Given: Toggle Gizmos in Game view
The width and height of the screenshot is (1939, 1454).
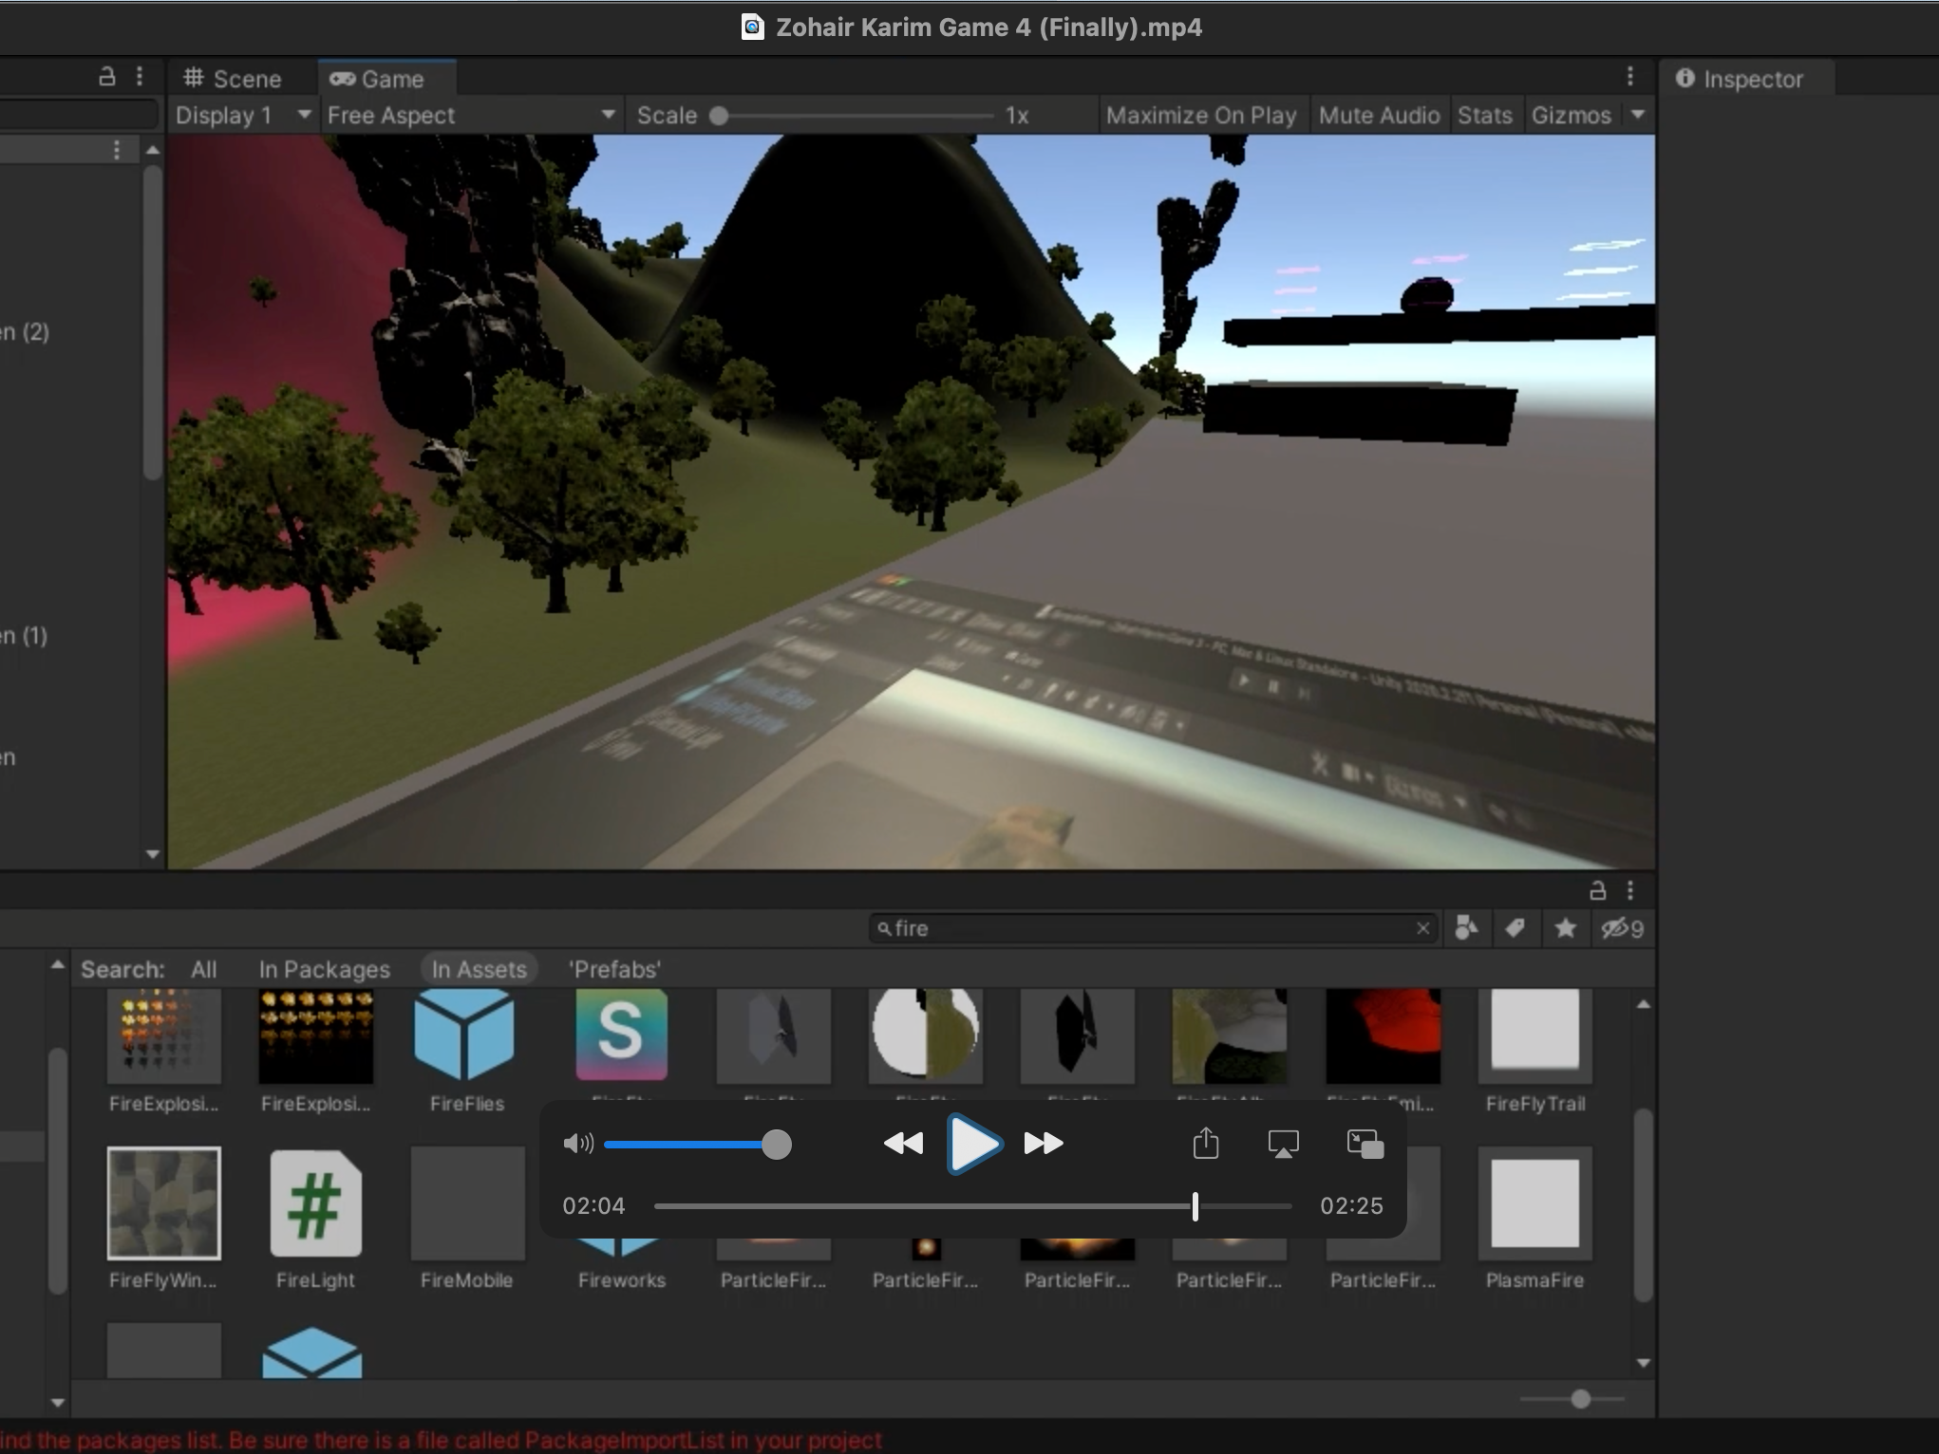Looking at the screenshot, I should click(1571, 116).
